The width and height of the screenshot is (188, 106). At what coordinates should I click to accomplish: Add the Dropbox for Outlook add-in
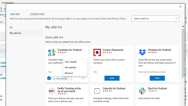(157, 78)
